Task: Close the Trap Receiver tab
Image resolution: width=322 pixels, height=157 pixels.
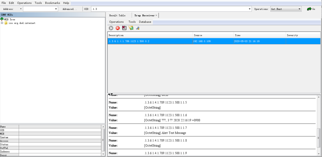Action: 156,15
